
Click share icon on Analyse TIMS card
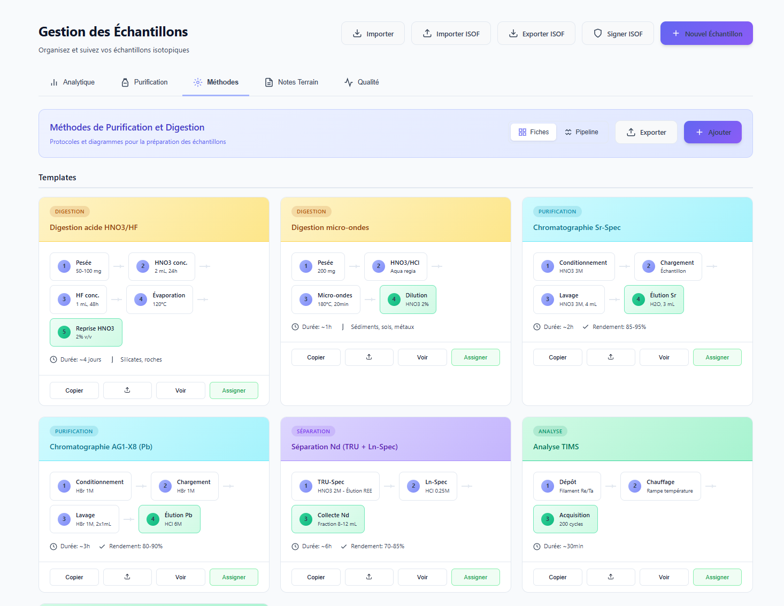[611, 577]
